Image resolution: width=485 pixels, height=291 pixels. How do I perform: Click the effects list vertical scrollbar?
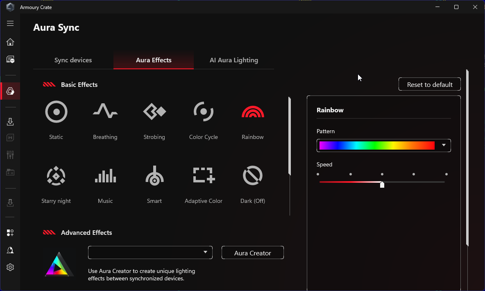coord(290,136)
